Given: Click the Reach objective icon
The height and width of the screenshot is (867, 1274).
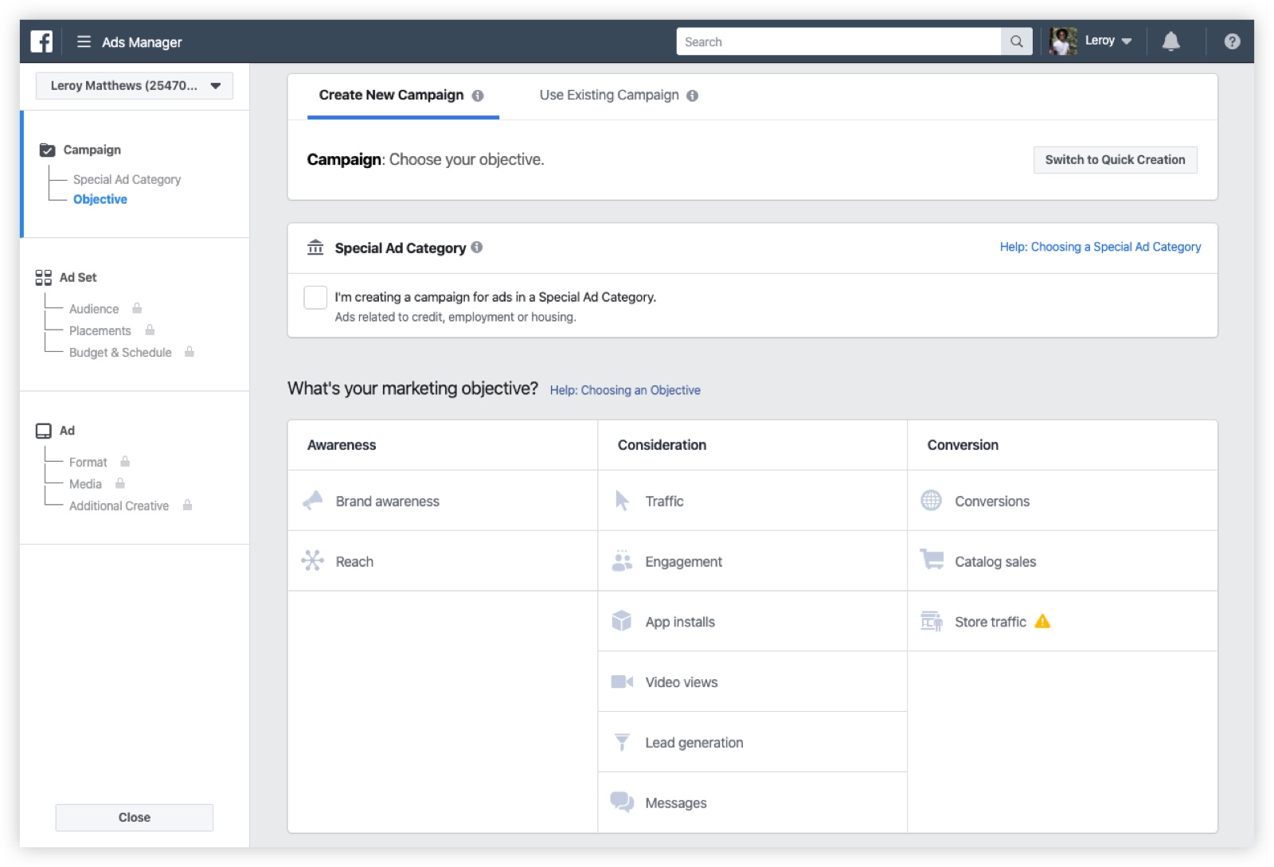Looking at the screenshot, I should click(x=312, y=560).
